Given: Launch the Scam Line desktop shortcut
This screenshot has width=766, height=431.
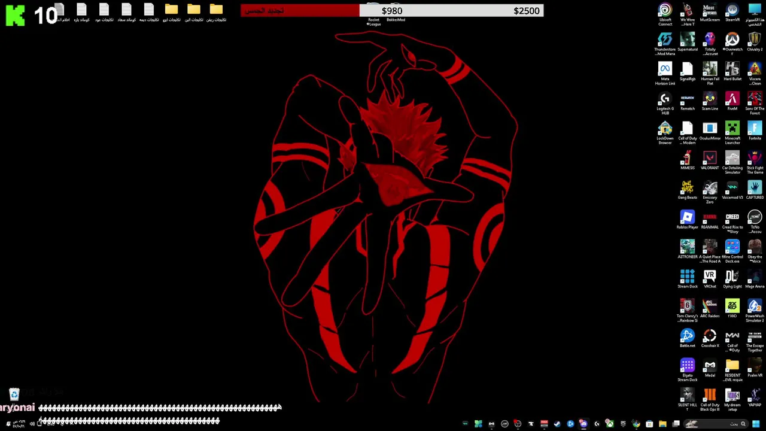Looking at the screenshot, I should click(710, 102).
